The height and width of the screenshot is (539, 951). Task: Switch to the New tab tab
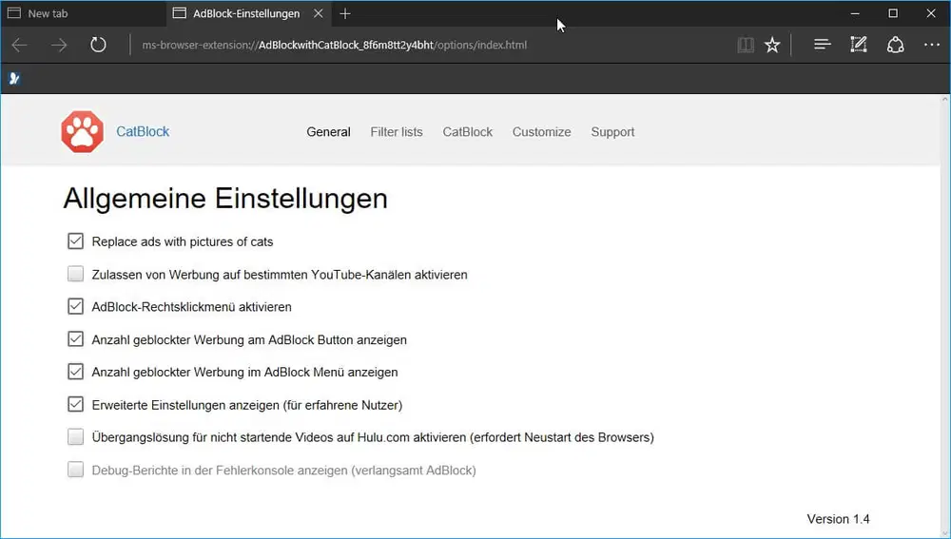(83, 13)
